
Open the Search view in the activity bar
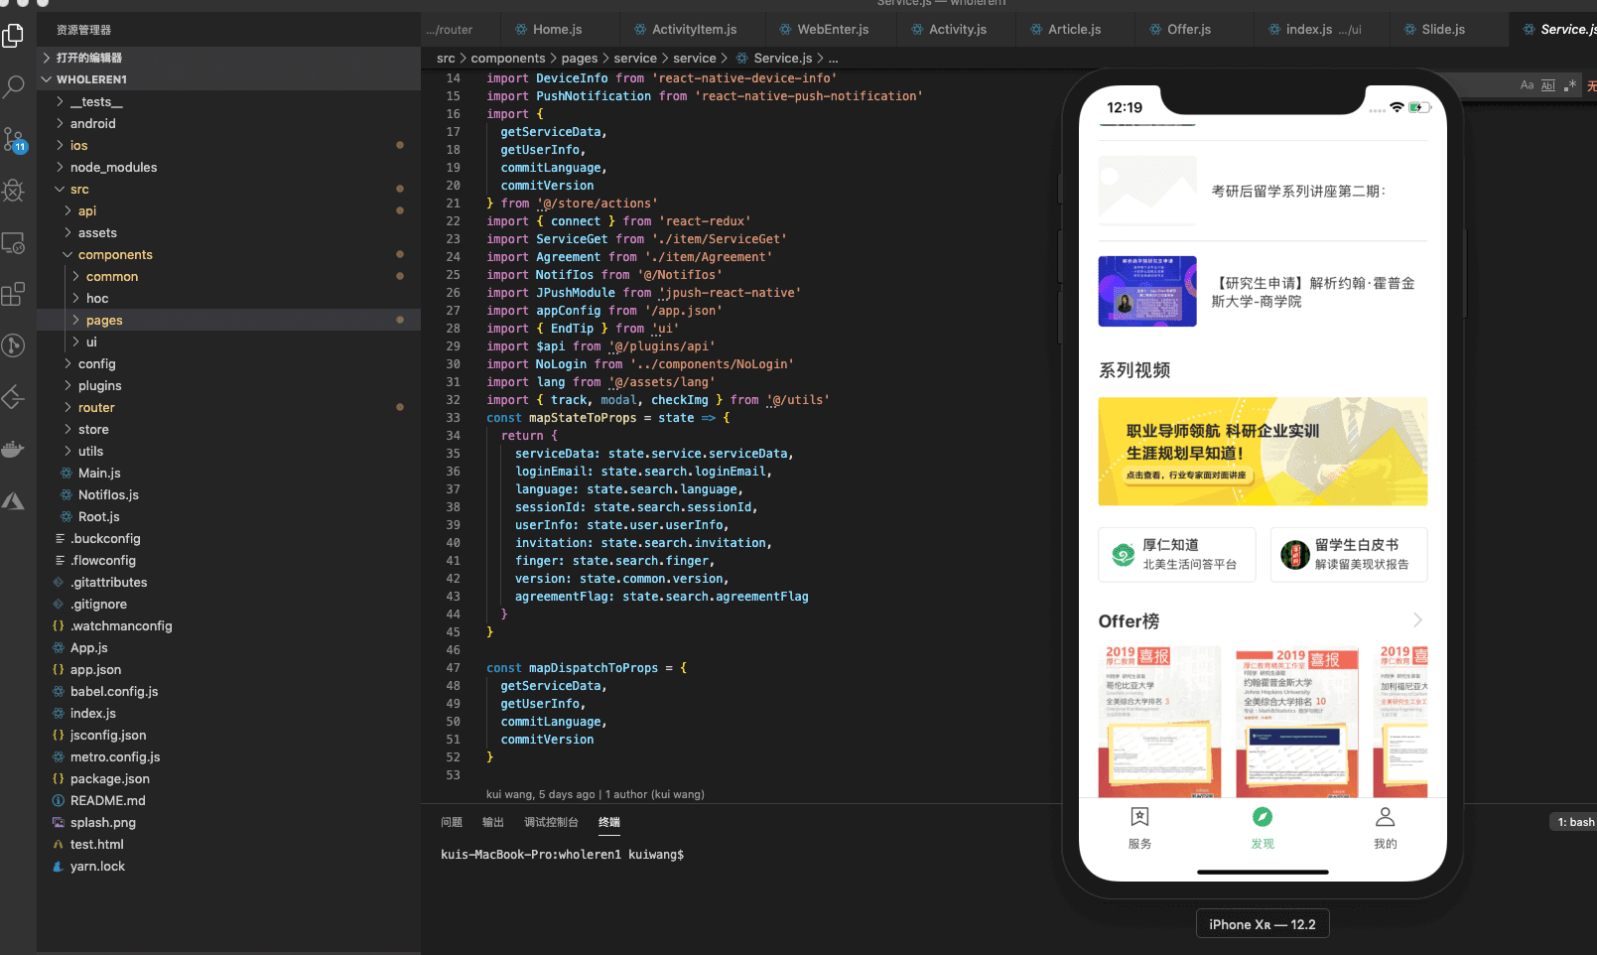click(x=14, y=87)
